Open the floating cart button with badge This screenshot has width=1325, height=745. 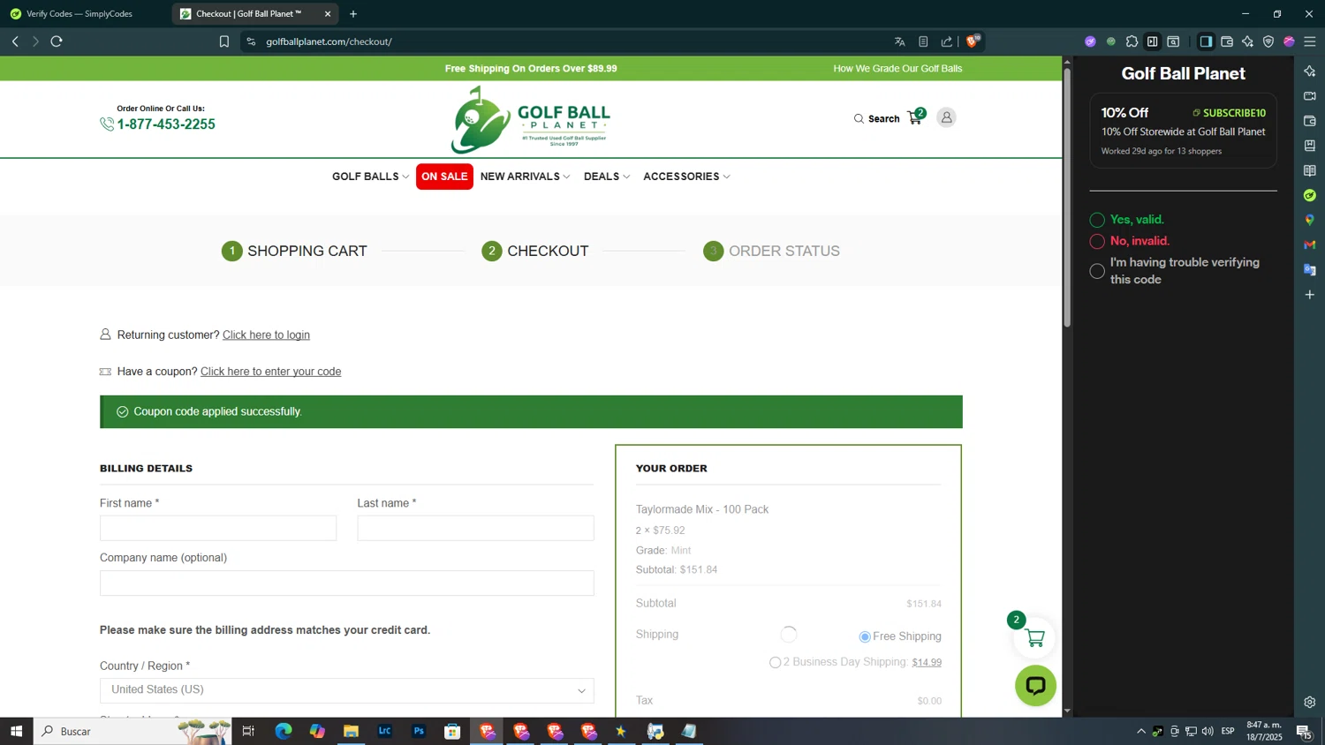click(x=1034, y=637)
